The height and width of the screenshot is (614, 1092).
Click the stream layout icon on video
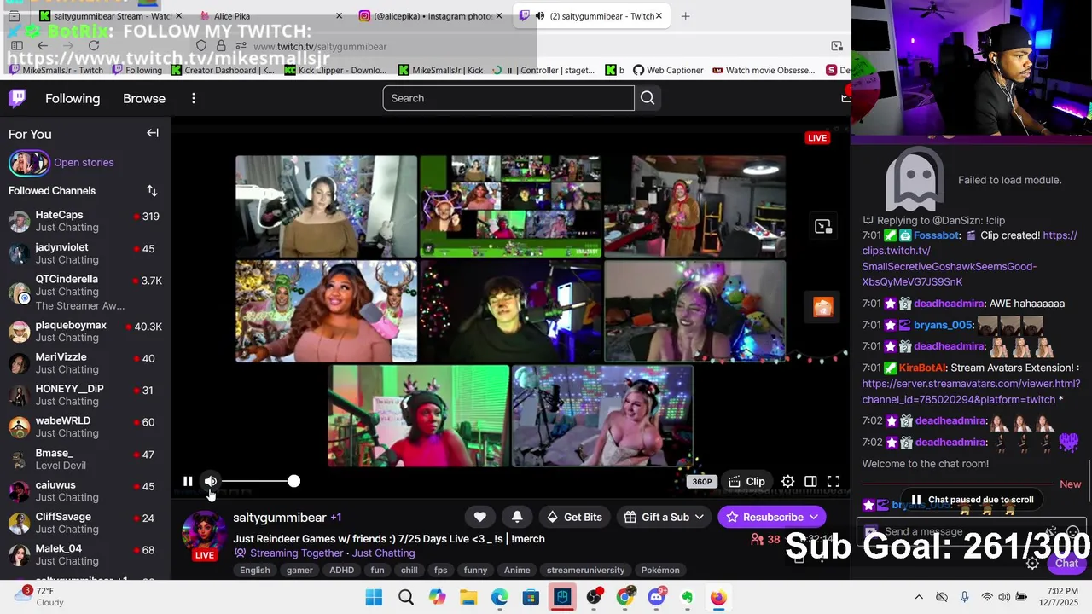coord(822,226)
